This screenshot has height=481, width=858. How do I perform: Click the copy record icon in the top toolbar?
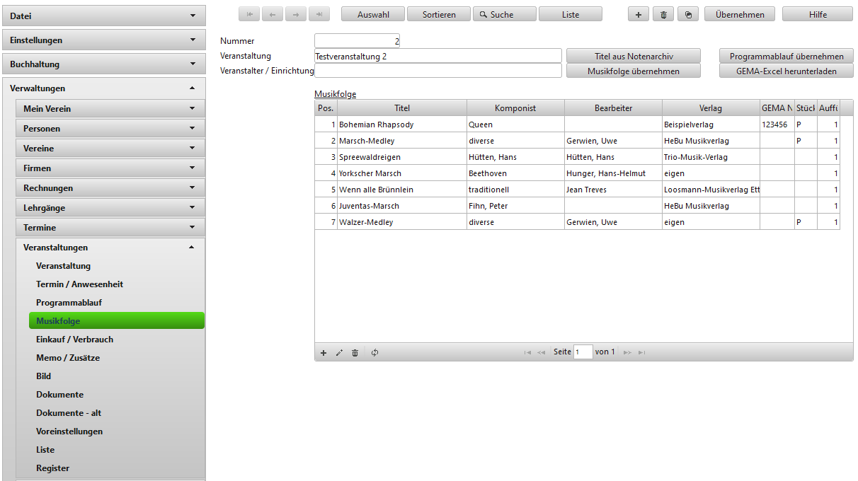pyautogui.click(x=688, y=14)
